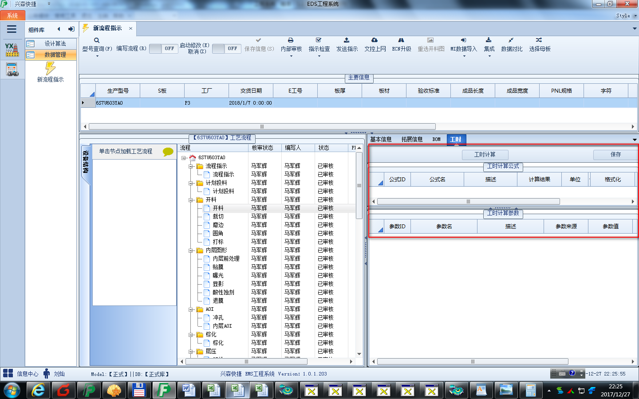This screenshot has width=639, height=399.
Task: Click the pin icon in 组件库 header
Action: coord(71,29)
